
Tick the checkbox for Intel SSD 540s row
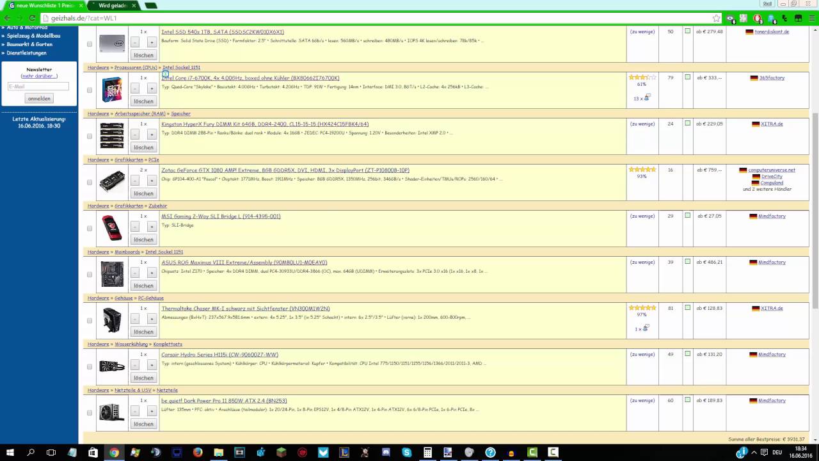point(90,44)
